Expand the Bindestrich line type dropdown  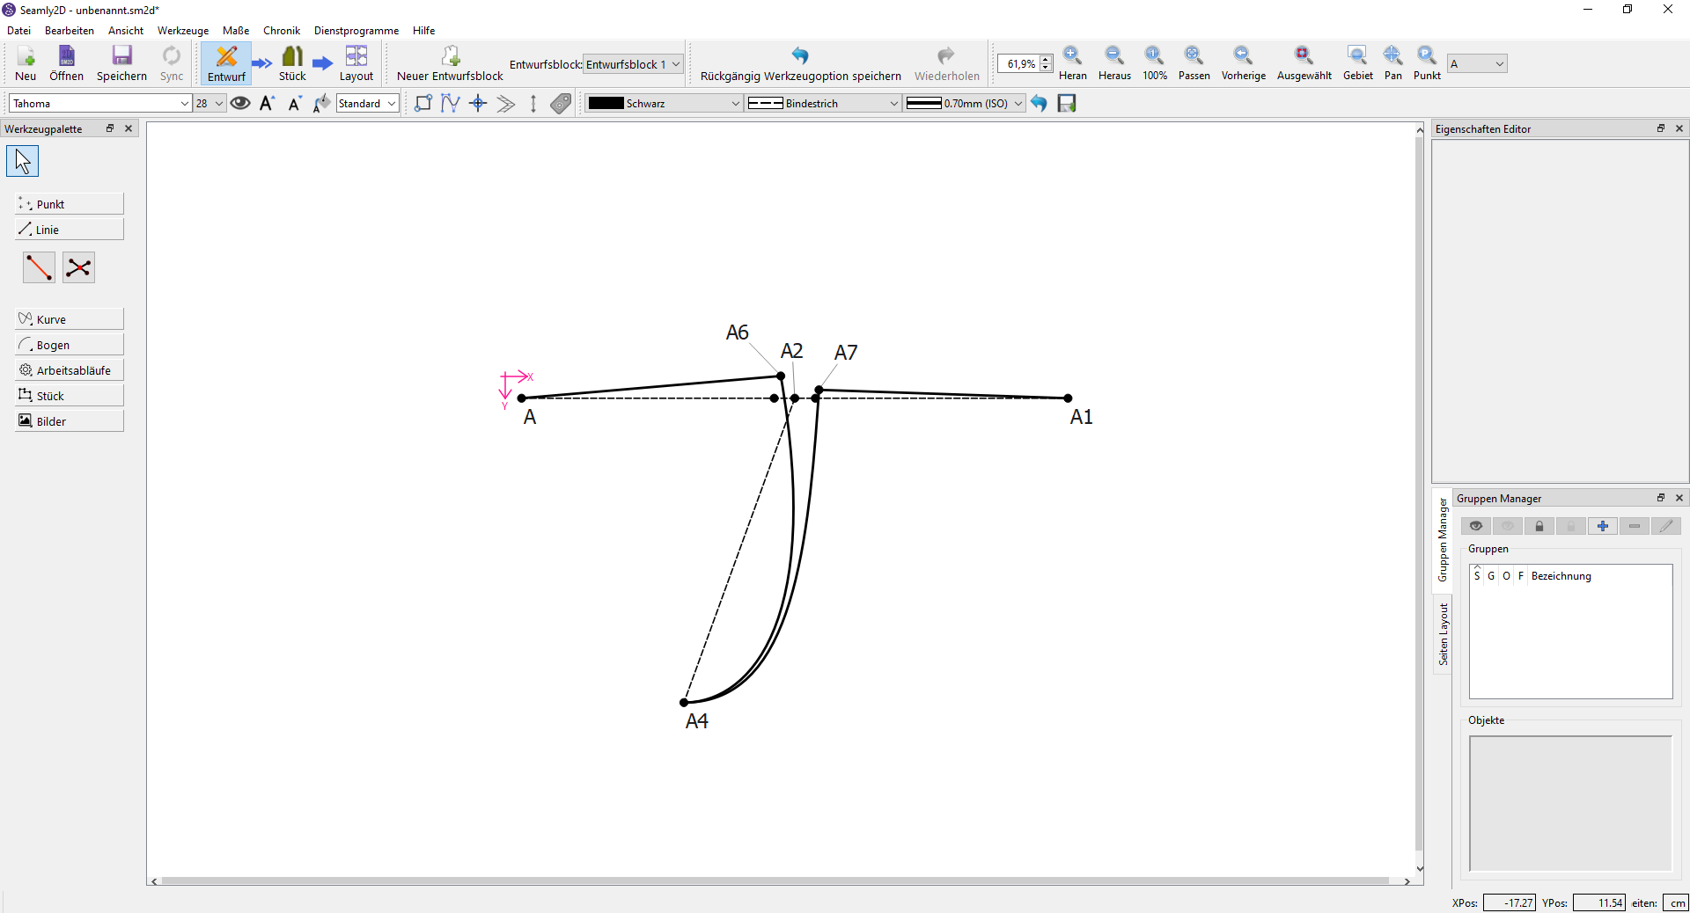point(822,104)
